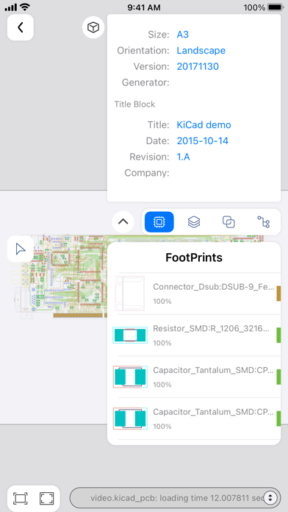Click the green swatch on Resistor_SMD row
Image resolution: width=288 pixels, height=512 pixels.
click(x=278, y=335)
